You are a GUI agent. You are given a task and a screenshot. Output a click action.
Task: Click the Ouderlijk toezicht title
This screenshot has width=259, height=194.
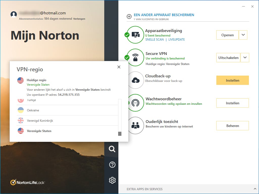click(x=162, y=121)
